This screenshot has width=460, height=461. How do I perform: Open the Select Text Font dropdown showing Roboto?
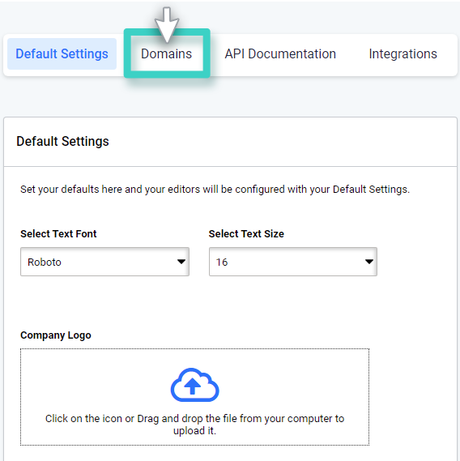coord(104,262)
